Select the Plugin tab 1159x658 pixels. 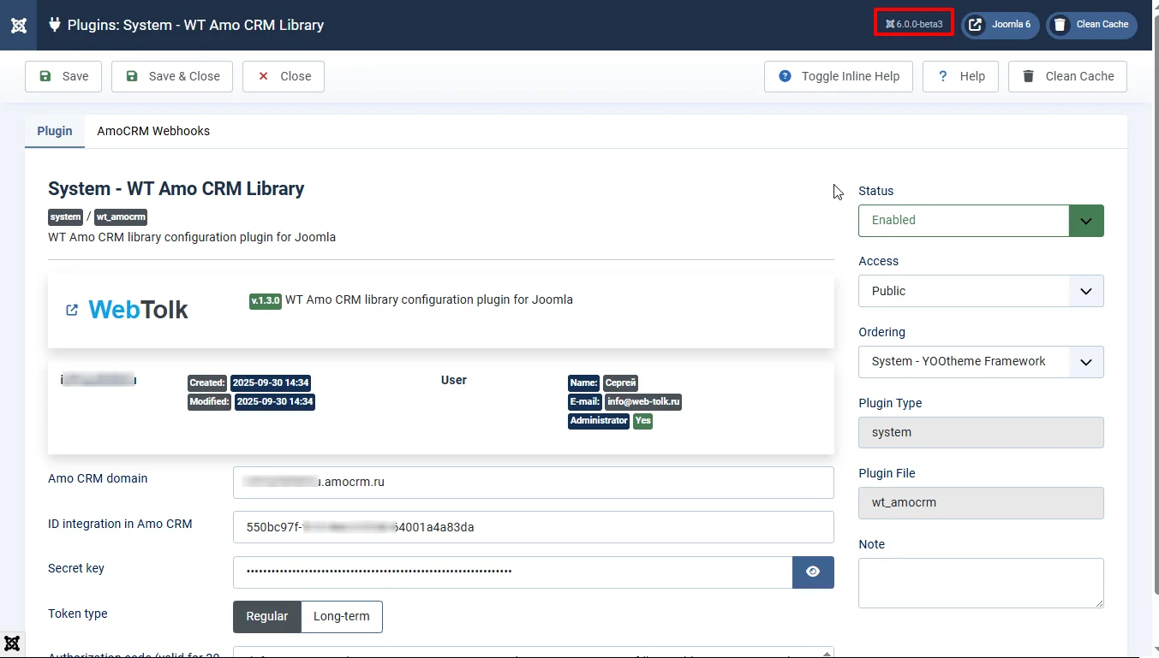54,131
